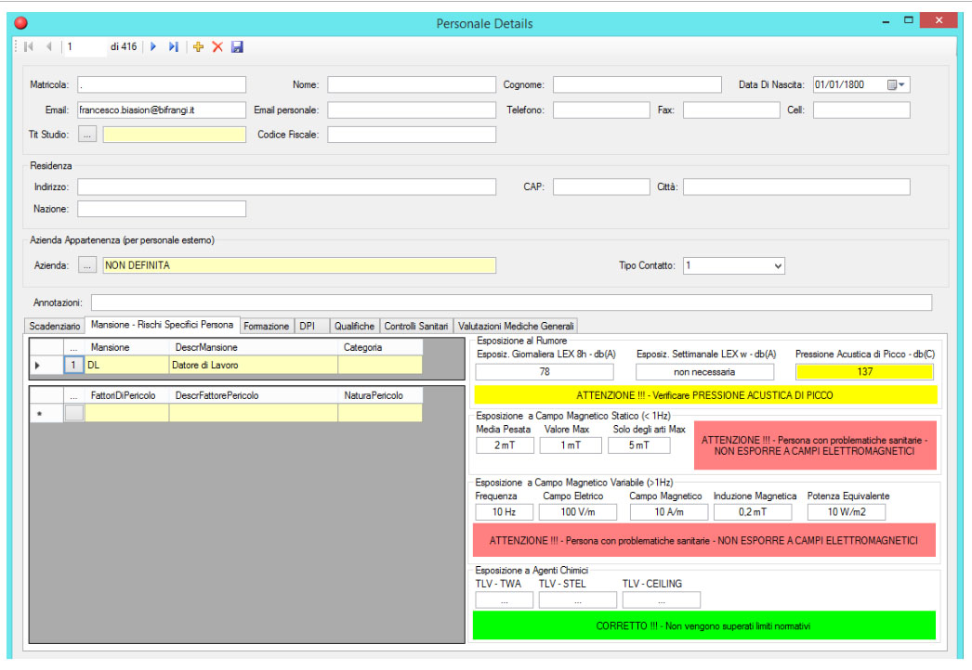
Task: Click green CORRETTO normative limits banner
Action: coord(704,625)
